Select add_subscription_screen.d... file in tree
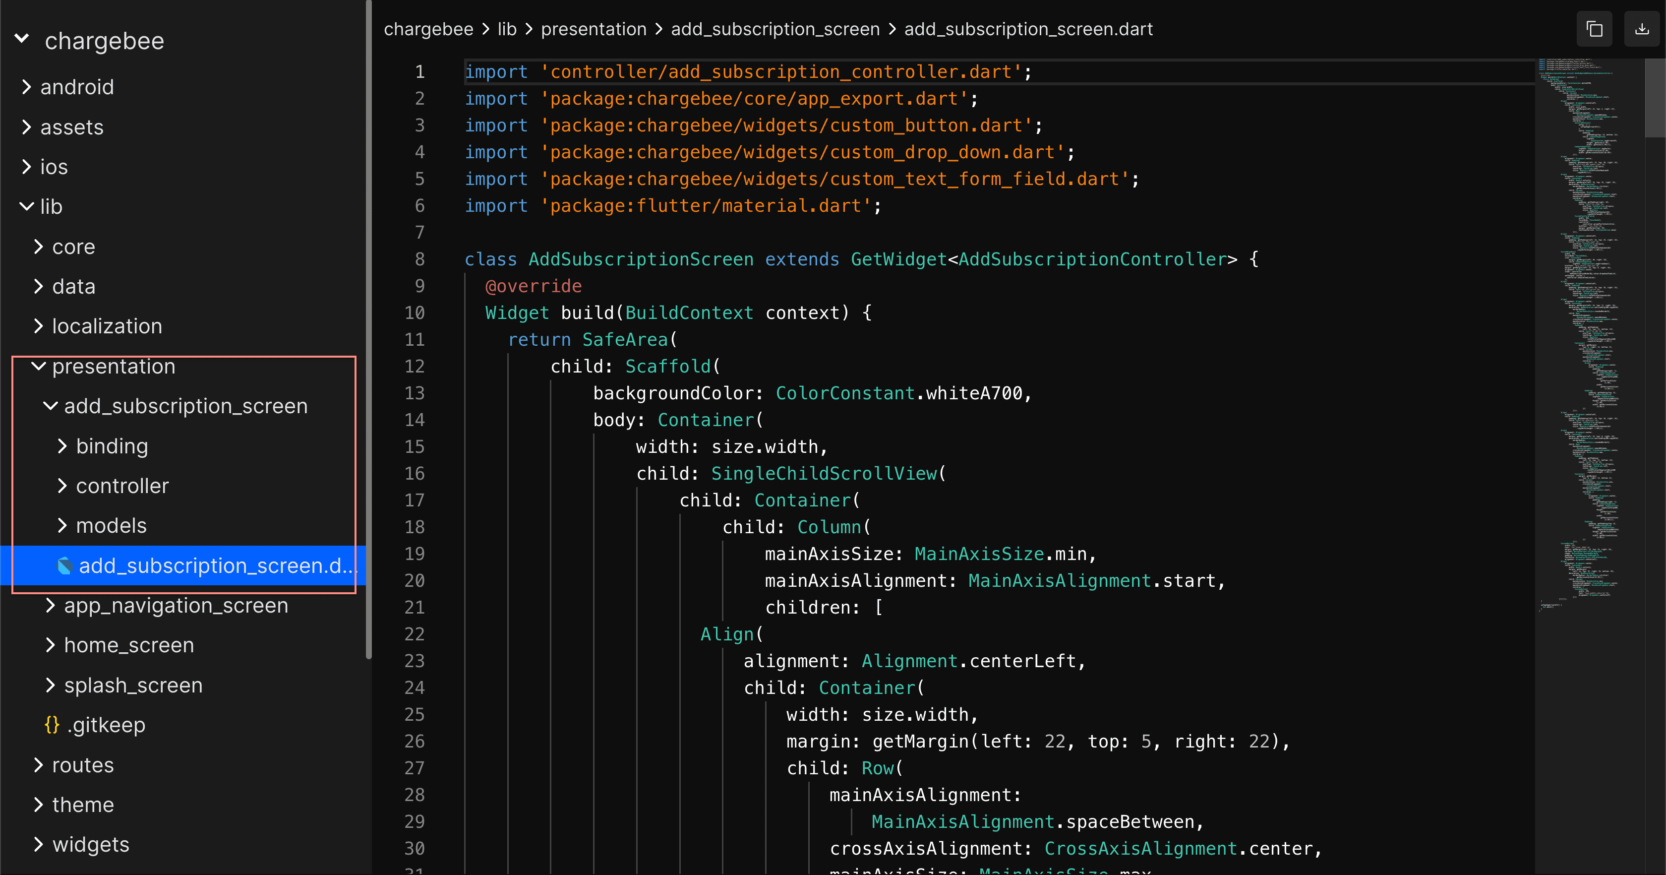This screenshot has height=875, width=1666. tap(183, 566)
